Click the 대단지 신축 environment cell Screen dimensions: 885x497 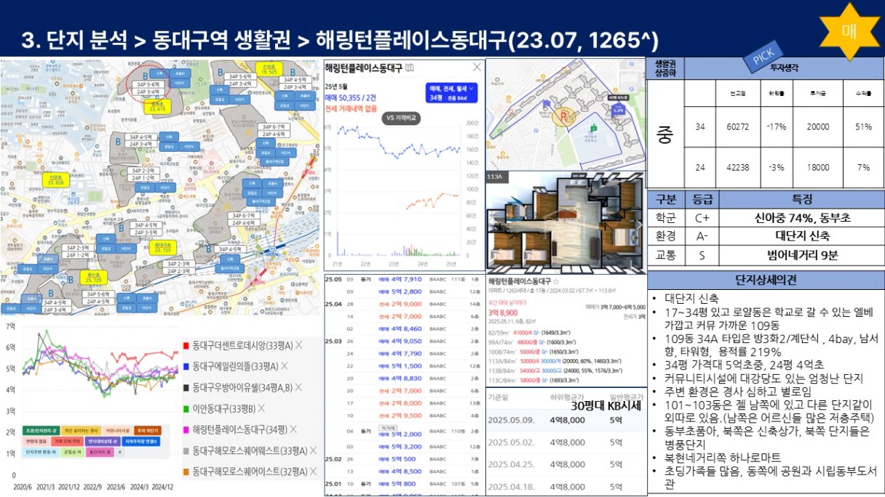[801, 236]
